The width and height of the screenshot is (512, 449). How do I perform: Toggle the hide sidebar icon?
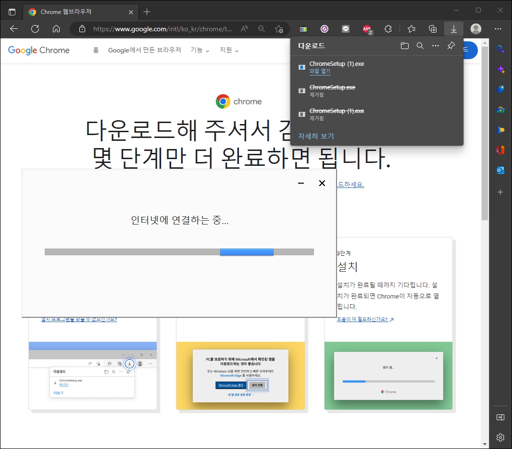pyautogui.click(x=500, y=417)
